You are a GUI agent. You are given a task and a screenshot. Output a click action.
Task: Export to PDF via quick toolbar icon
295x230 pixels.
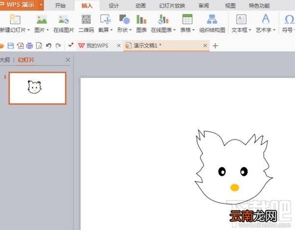20,46
